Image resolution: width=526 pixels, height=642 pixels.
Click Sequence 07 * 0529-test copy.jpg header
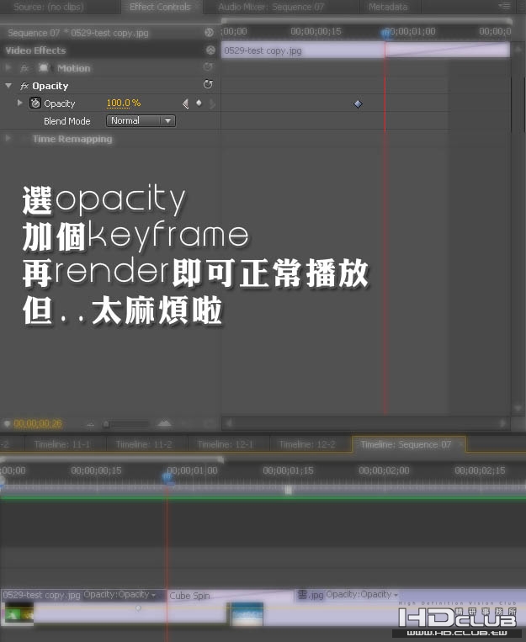tap(77, 33)
